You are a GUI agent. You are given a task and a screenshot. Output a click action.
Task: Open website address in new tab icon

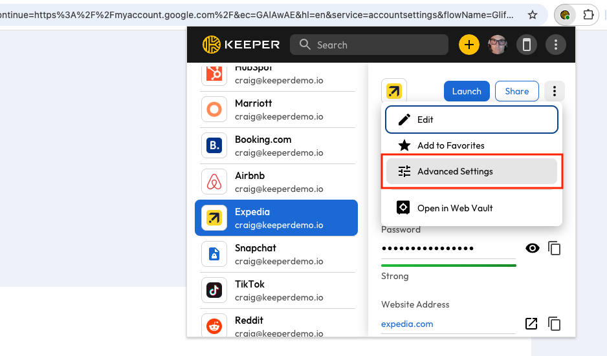tap(531, 324)
